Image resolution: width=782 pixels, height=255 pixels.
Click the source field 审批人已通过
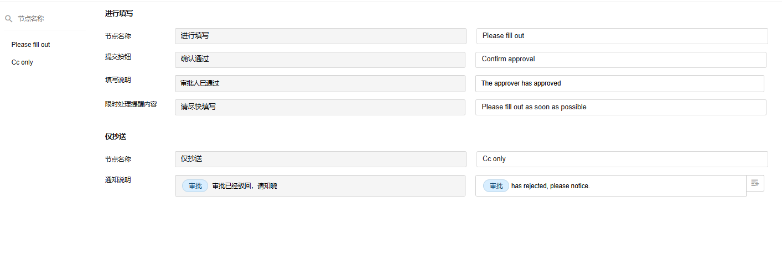pyautogui.click(x=320, y=83)
